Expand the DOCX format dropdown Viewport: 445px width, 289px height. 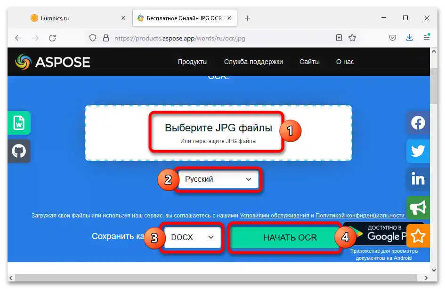click(x=193, y=237)
